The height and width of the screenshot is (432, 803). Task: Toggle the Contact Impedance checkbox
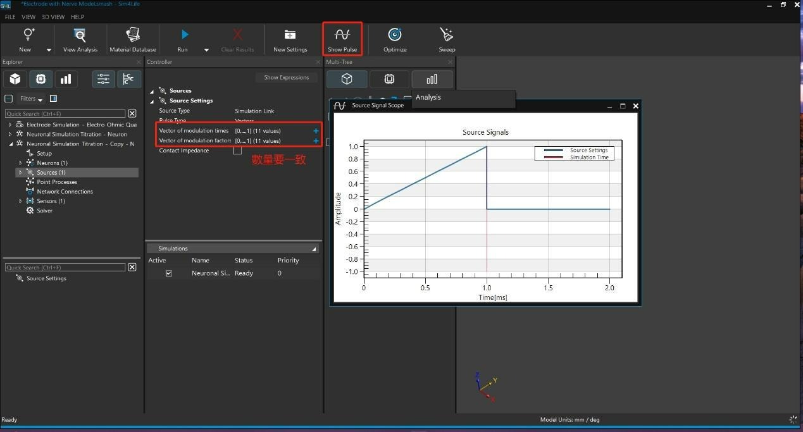[x=237, y=151]
